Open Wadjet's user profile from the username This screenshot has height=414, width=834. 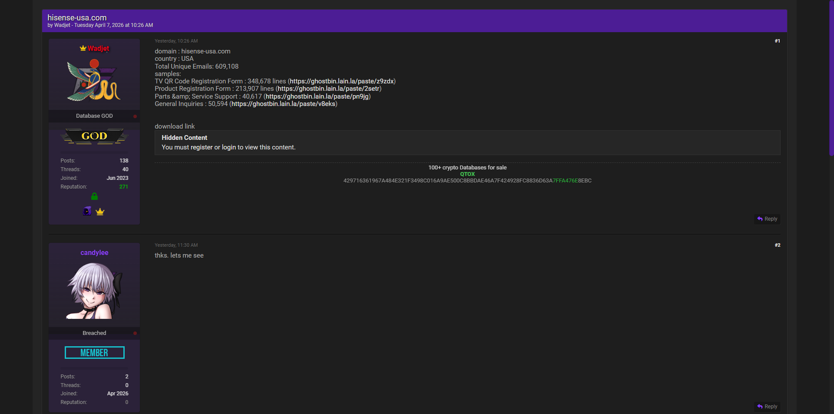pyautogui.click(x=98, y=49)
